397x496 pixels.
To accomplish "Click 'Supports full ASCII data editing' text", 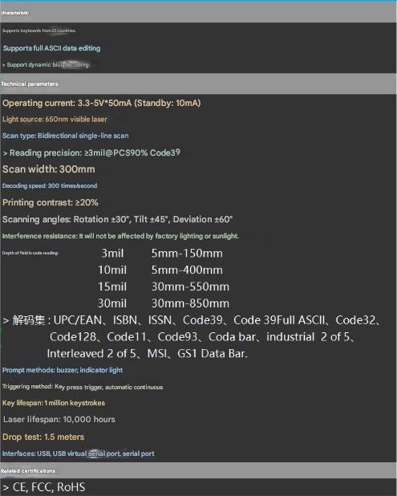I will pyautogui.click(x=52, y=48).
